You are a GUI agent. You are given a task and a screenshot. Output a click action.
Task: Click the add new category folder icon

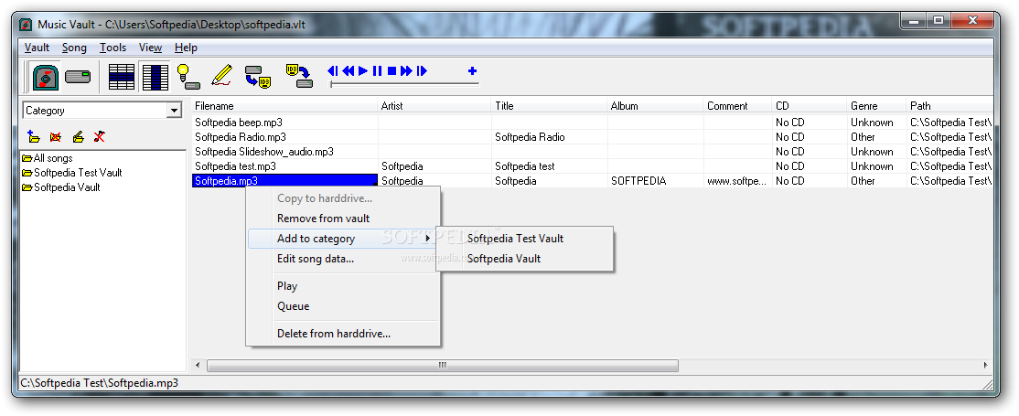click(x=34, y=136)
